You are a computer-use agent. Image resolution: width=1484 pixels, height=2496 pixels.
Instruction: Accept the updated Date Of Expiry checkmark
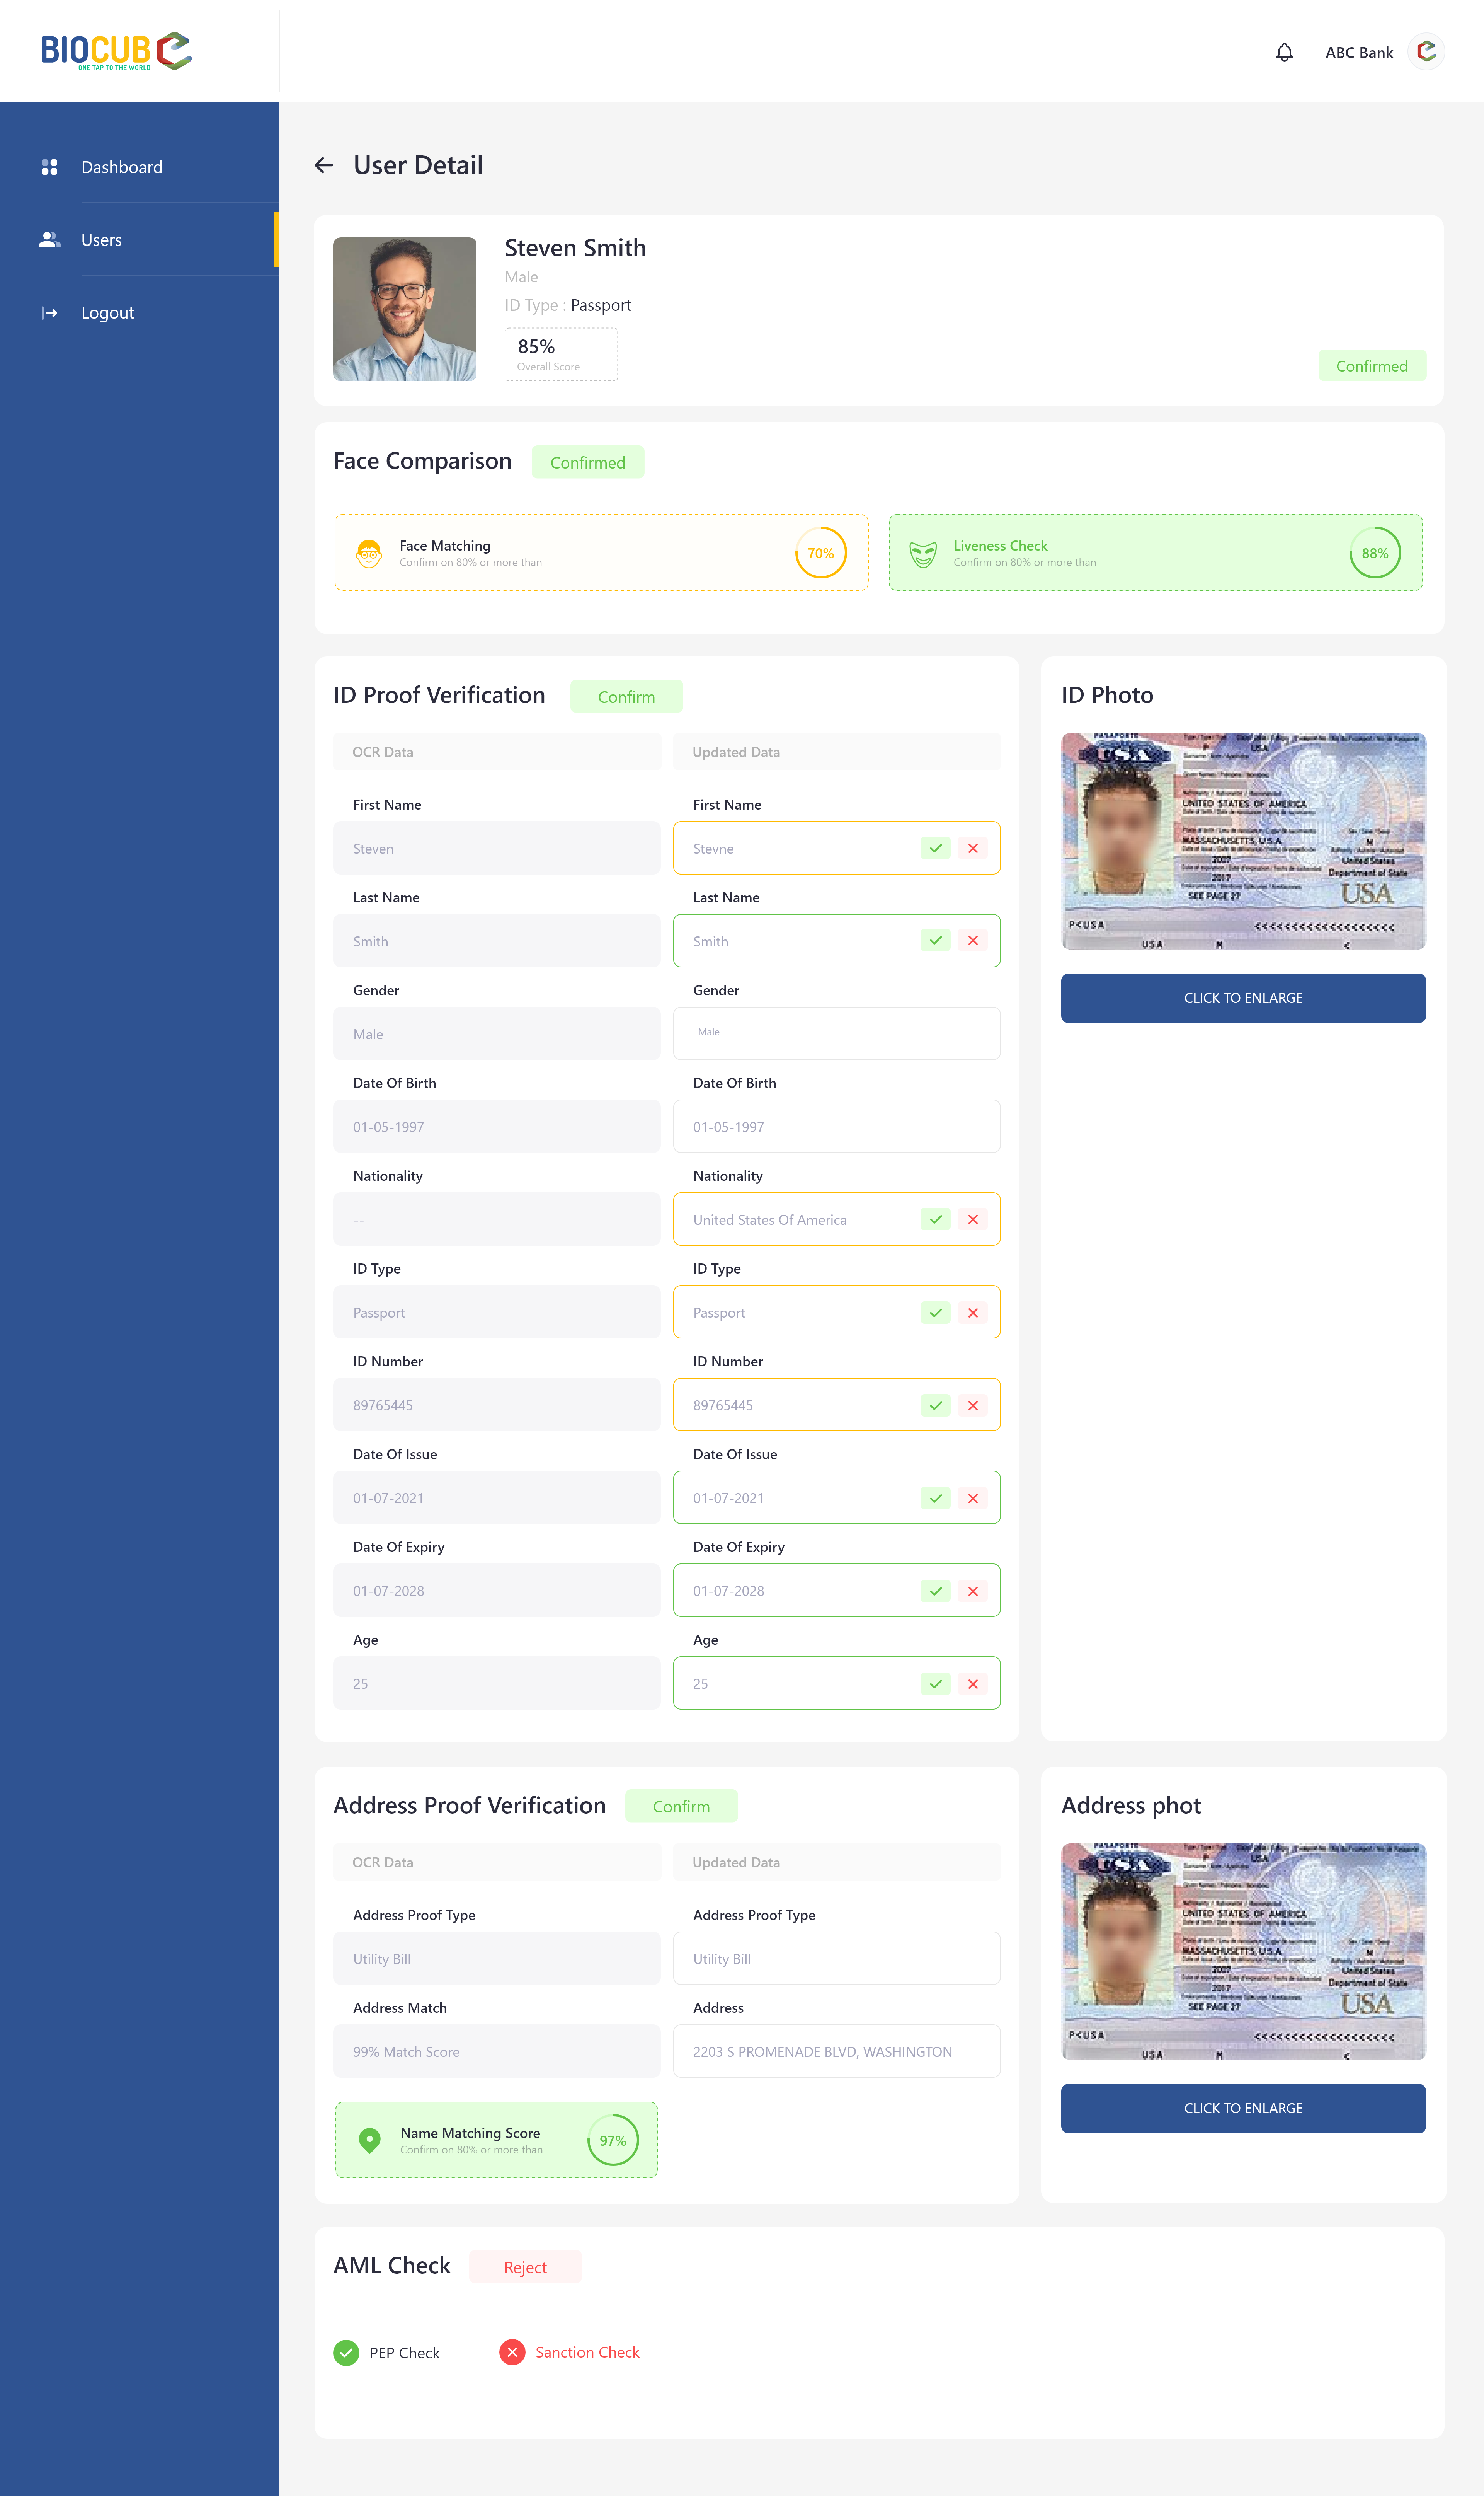click(935, 1591)
